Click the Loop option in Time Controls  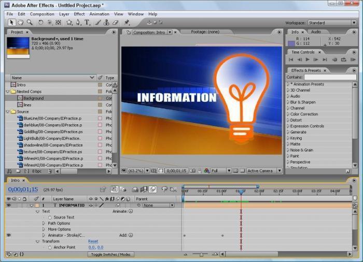(x=343, y=60)
